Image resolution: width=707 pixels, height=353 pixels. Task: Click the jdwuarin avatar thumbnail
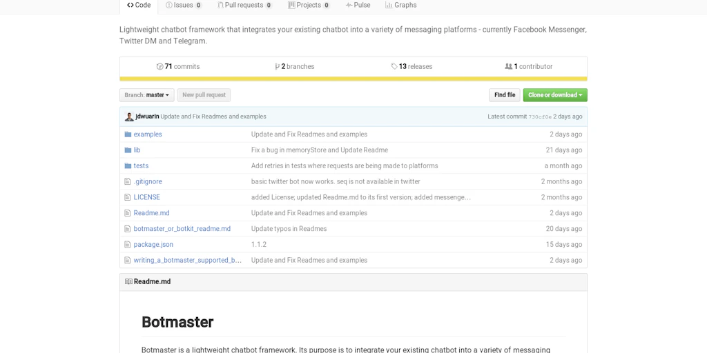[129, 117]
